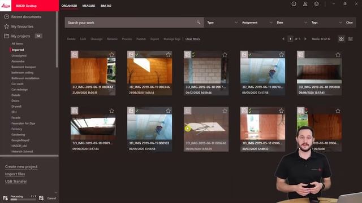Click the page number 1 box

290,39
